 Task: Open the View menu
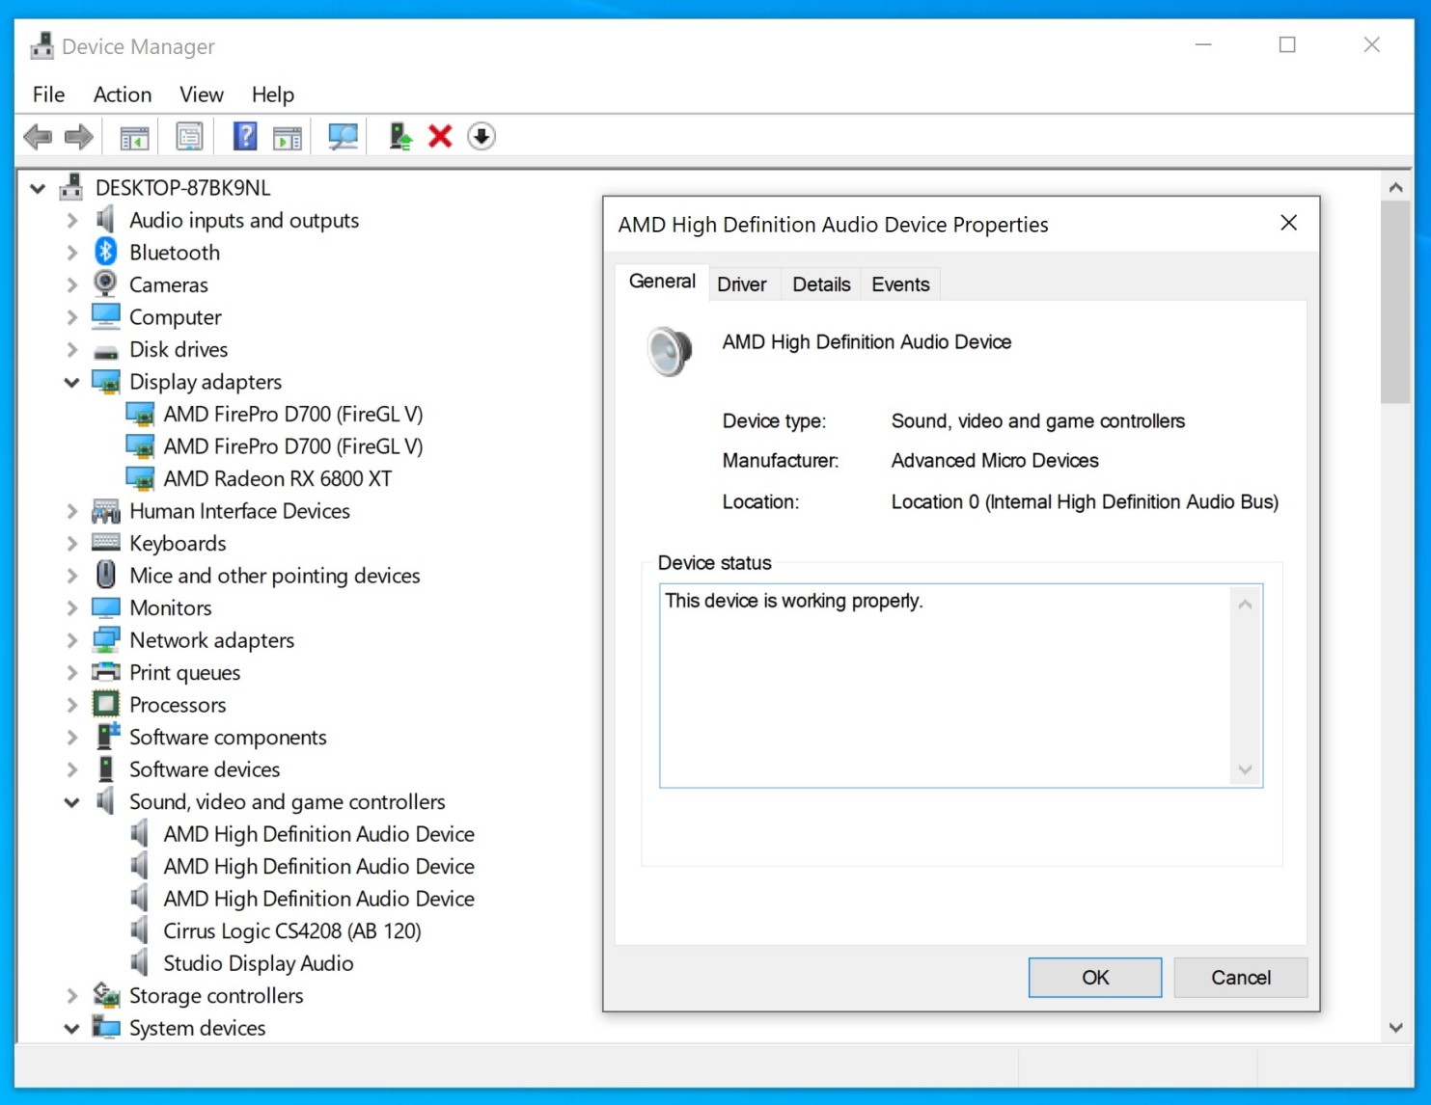click(202, 94)
